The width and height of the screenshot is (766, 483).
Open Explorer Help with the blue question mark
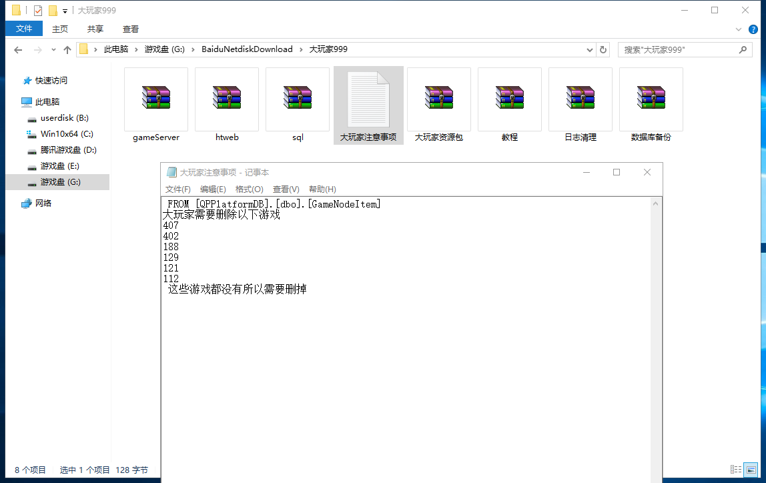(x=753, y=29)
